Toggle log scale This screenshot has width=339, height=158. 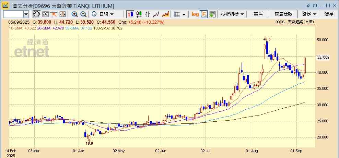tap(195, 14)
